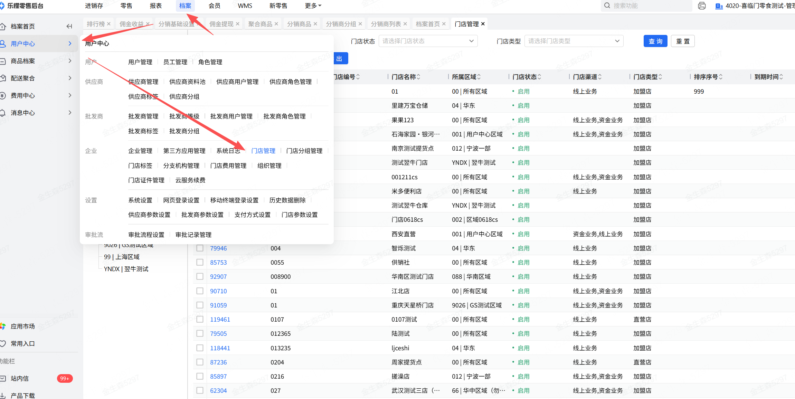This screenshot has height=399, width=795.
Task: Open 站内信 inbox icon in sidebar
Action: [x=3, y=378]
